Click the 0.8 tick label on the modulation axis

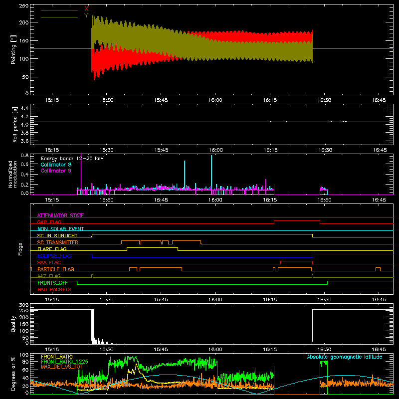coord(24,156)
